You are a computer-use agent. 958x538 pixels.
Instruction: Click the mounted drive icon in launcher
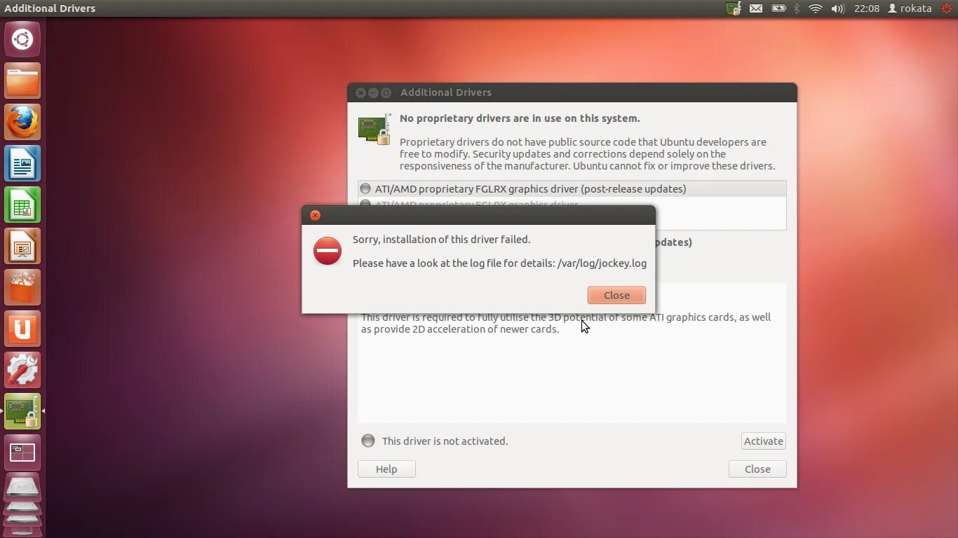[22, 488]
